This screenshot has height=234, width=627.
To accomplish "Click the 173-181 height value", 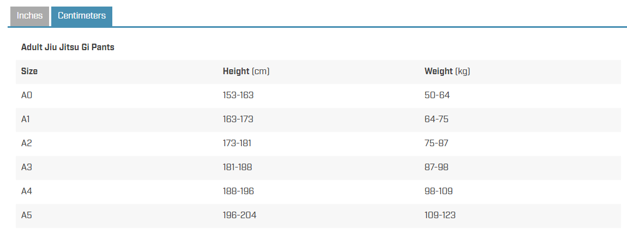I will [237, 143].
